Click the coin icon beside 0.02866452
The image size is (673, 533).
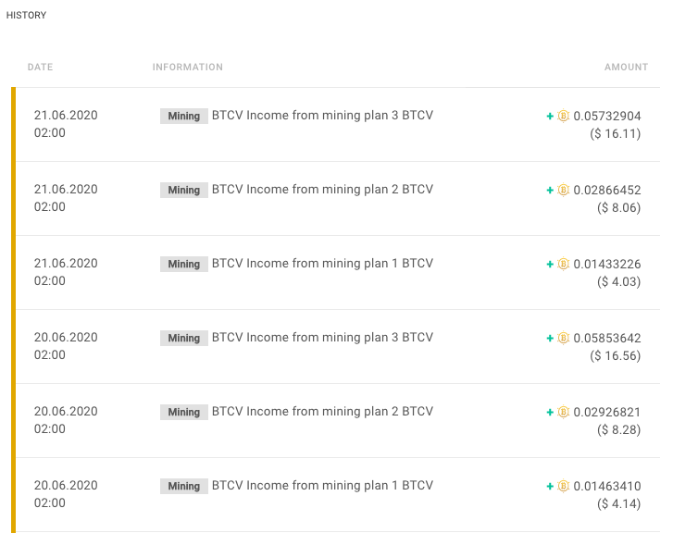tap(563, 190)
